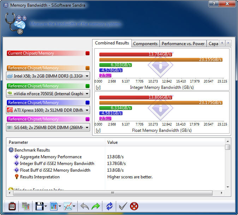Screen dimensions: 238x215
Task: Open the SiS 648 reference dropdown
Action: (48, 128)
